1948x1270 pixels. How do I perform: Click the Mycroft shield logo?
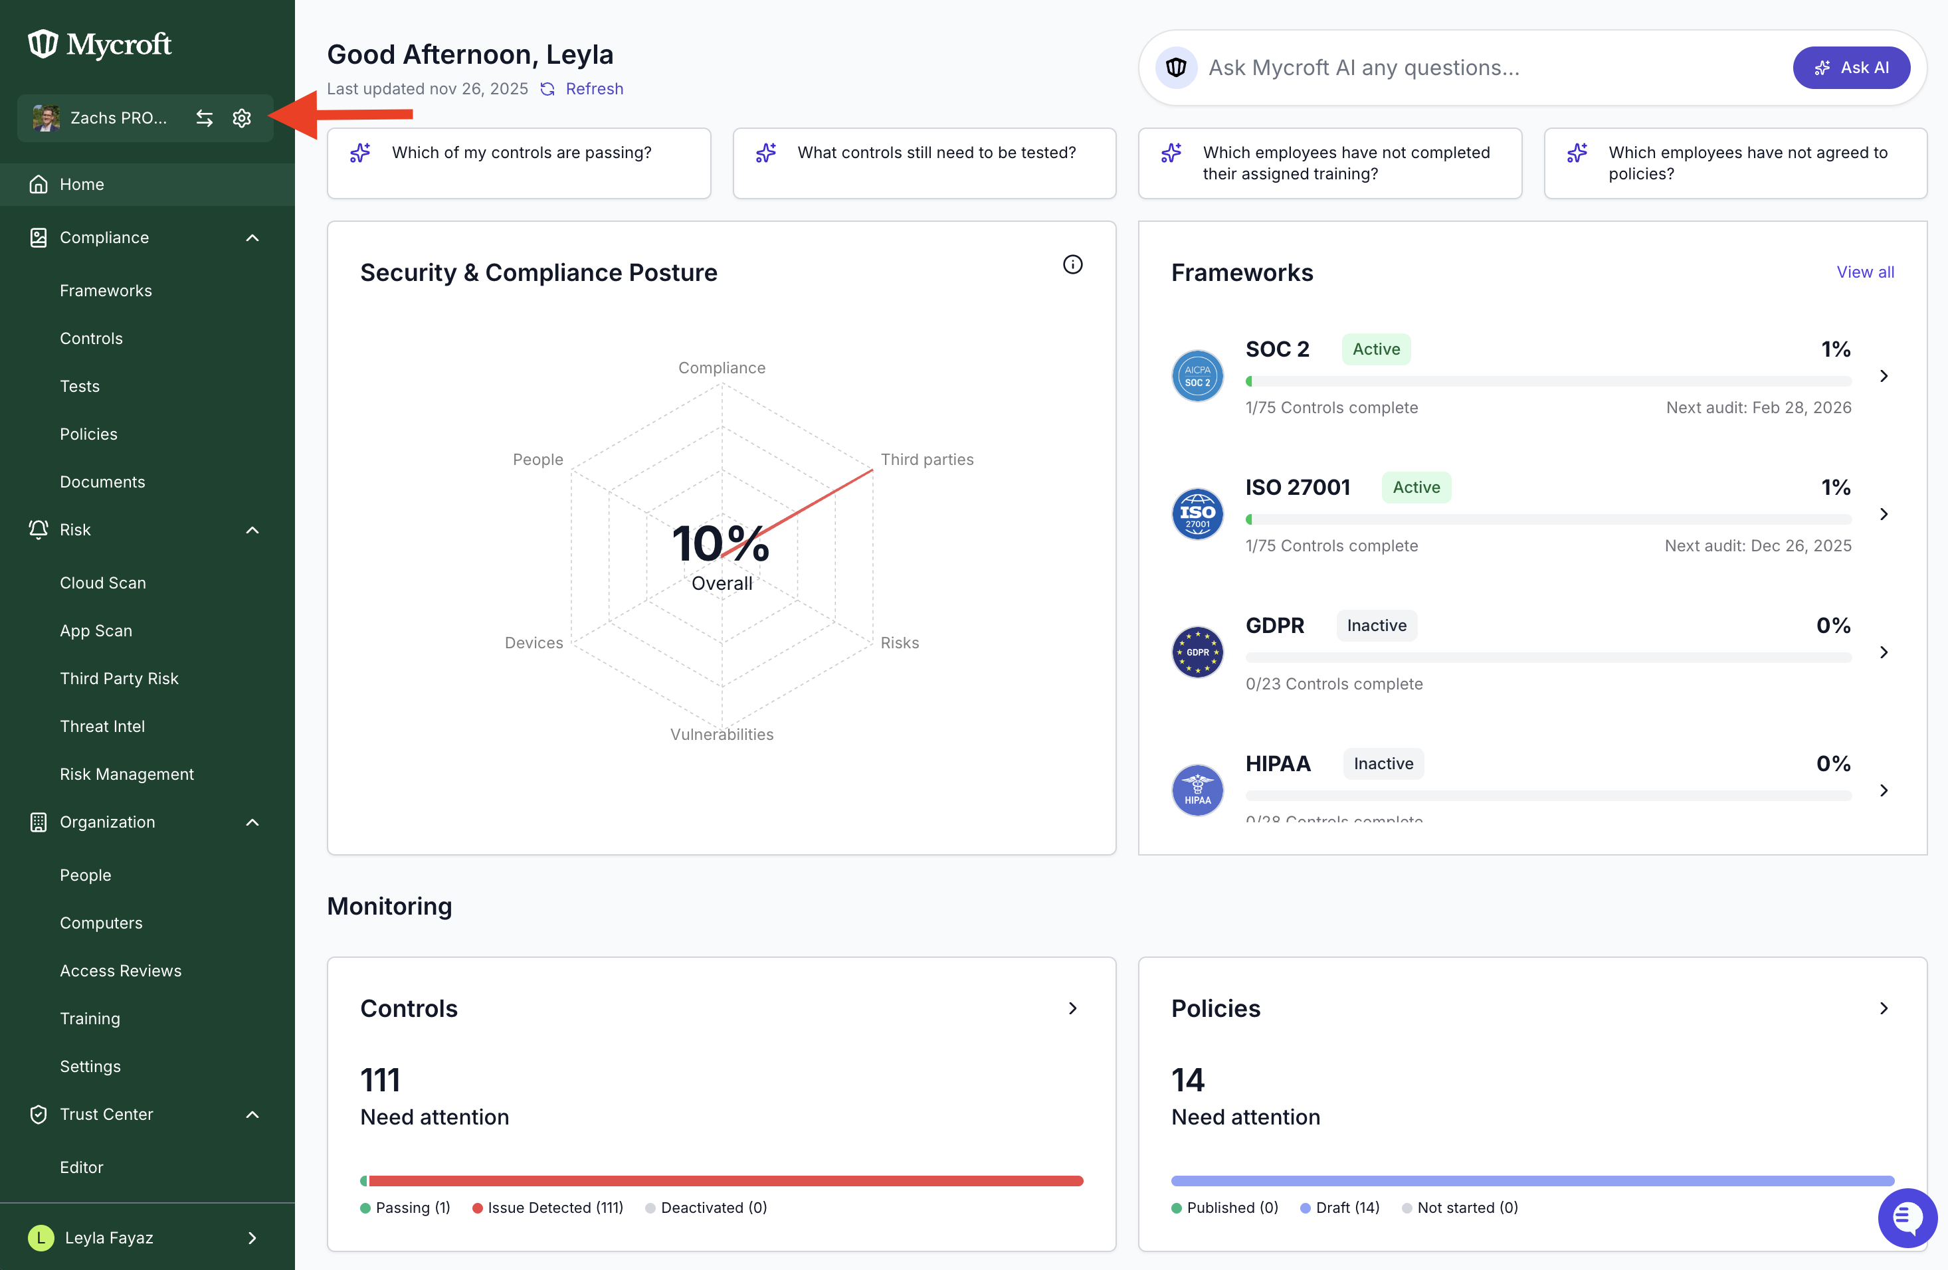(x=43, y=43)
